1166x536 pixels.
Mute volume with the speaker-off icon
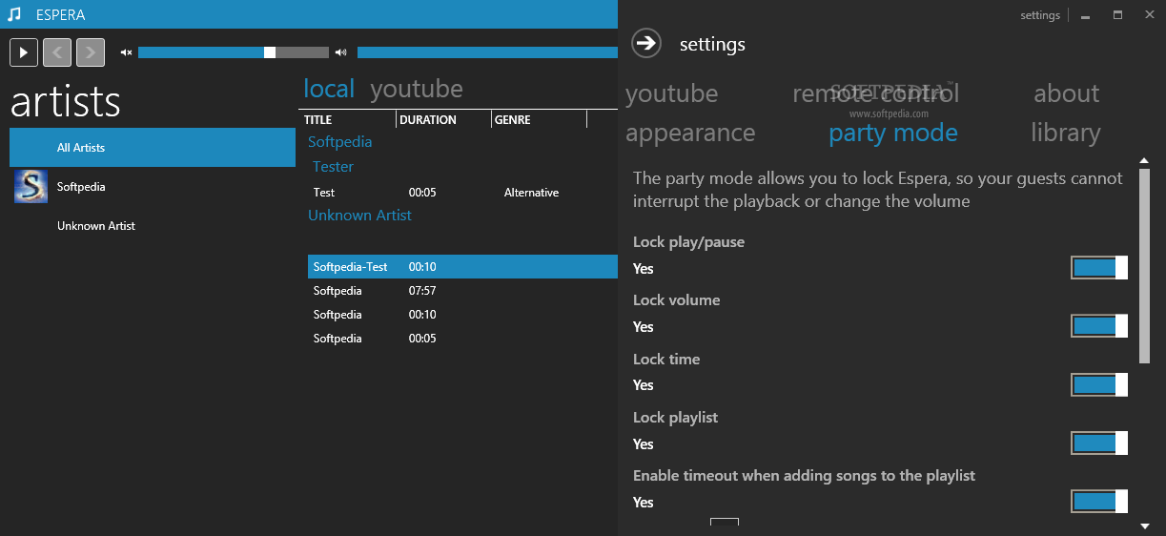click(x=126, y=52)
